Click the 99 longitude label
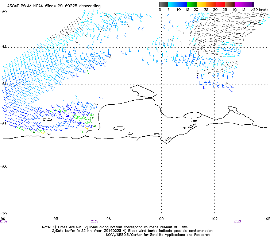The height and width of the screenshot is (237, 270). click(161, 218)
